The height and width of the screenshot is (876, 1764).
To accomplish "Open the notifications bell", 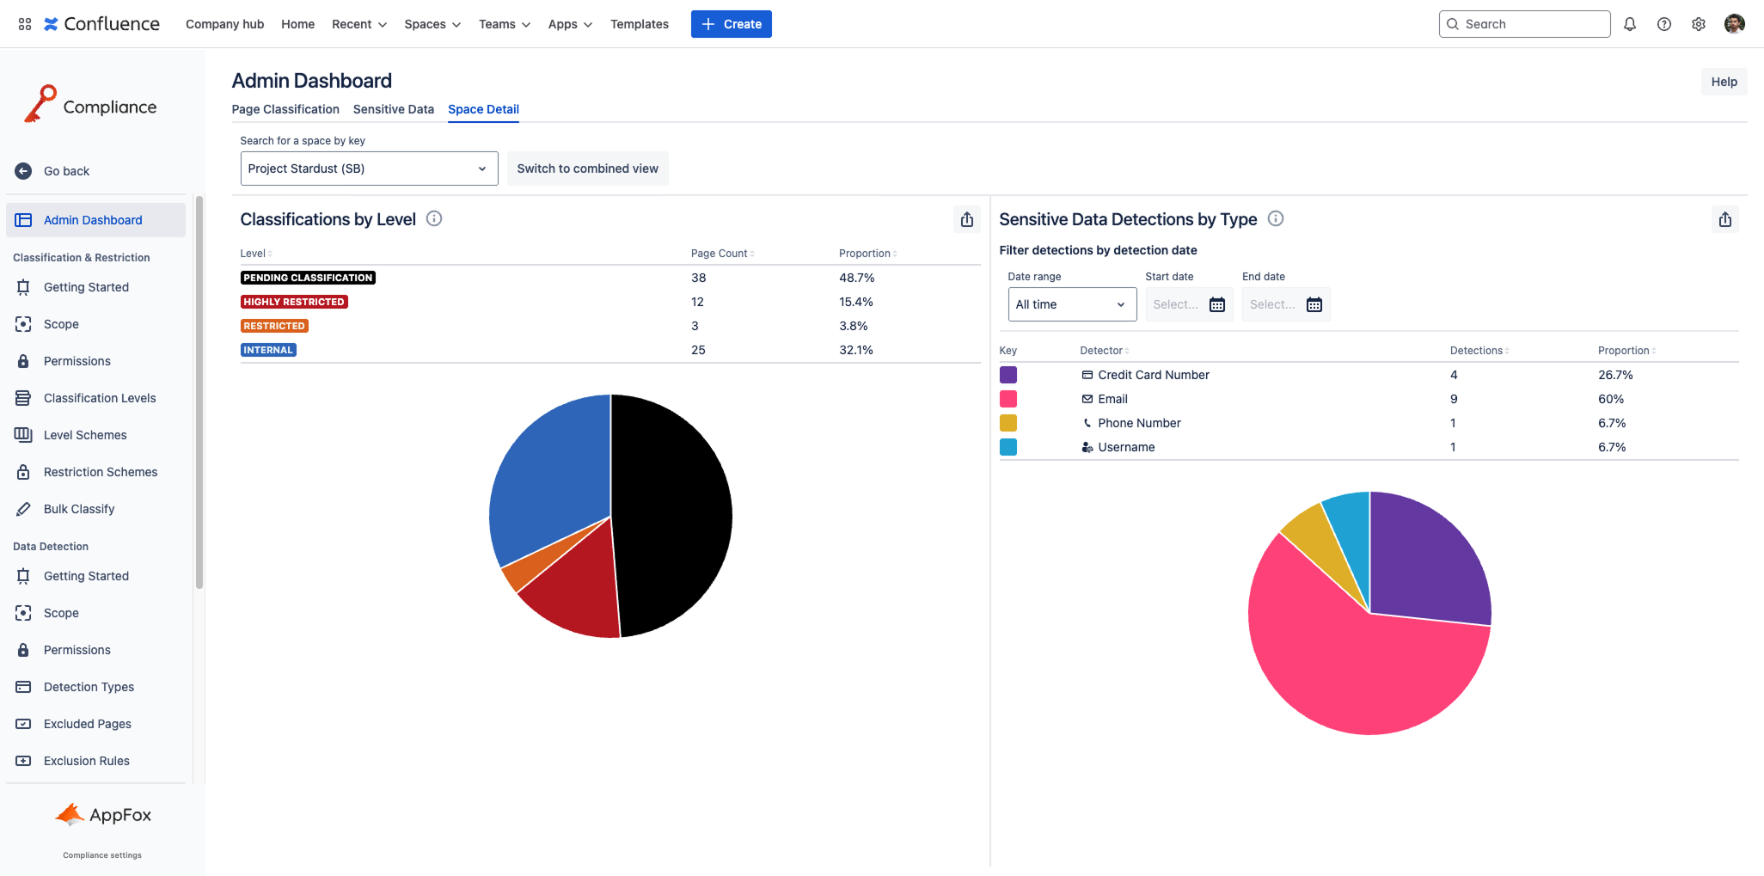I will [x=1629, y=24].
